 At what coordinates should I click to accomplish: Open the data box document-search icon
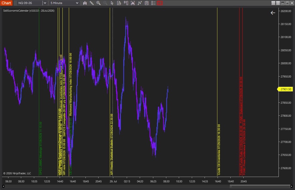click(x=119, y=3)
